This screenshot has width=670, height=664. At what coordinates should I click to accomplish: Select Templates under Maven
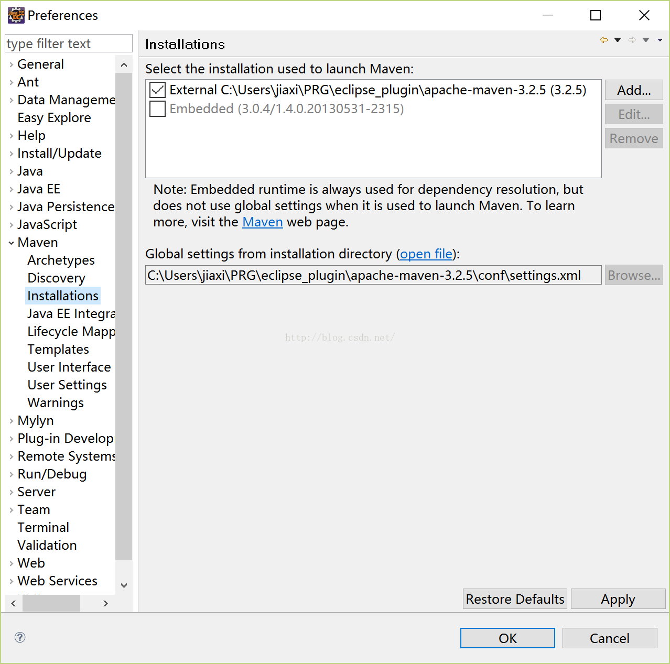click(58, 349)
